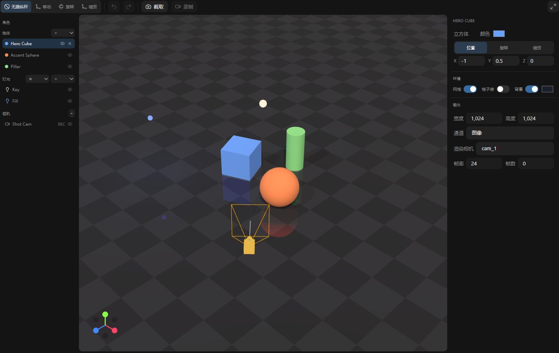Click the white key light marker in viewport
The image size is (559, 353).
tap(263, 103)
